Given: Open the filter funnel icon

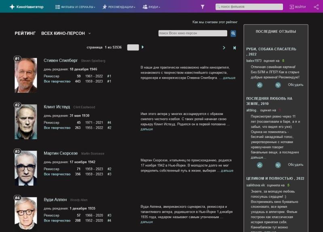Looking at the screenshot, I should 203,7.
